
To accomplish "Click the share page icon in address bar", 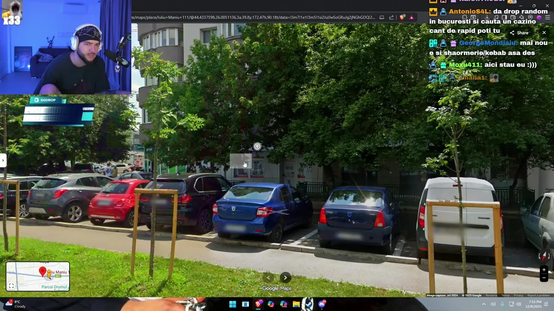I will point(392,17).
